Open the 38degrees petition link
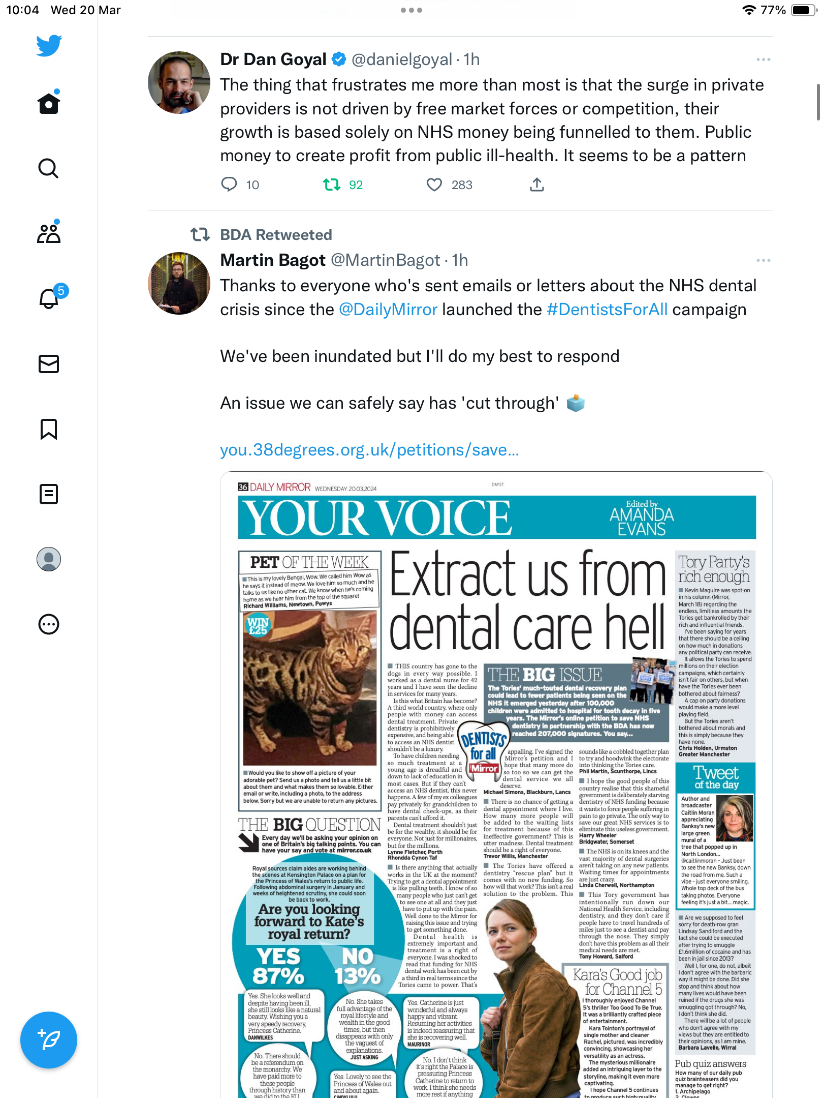Image resolution: width=823 pixels, height=1098 pixels. pyautogui.click(x=369, y=450)
